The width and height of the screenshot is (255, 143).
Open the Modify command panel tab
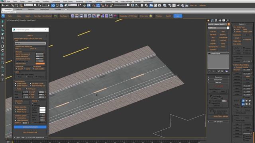pyautogui.click(x=212, y=20)
